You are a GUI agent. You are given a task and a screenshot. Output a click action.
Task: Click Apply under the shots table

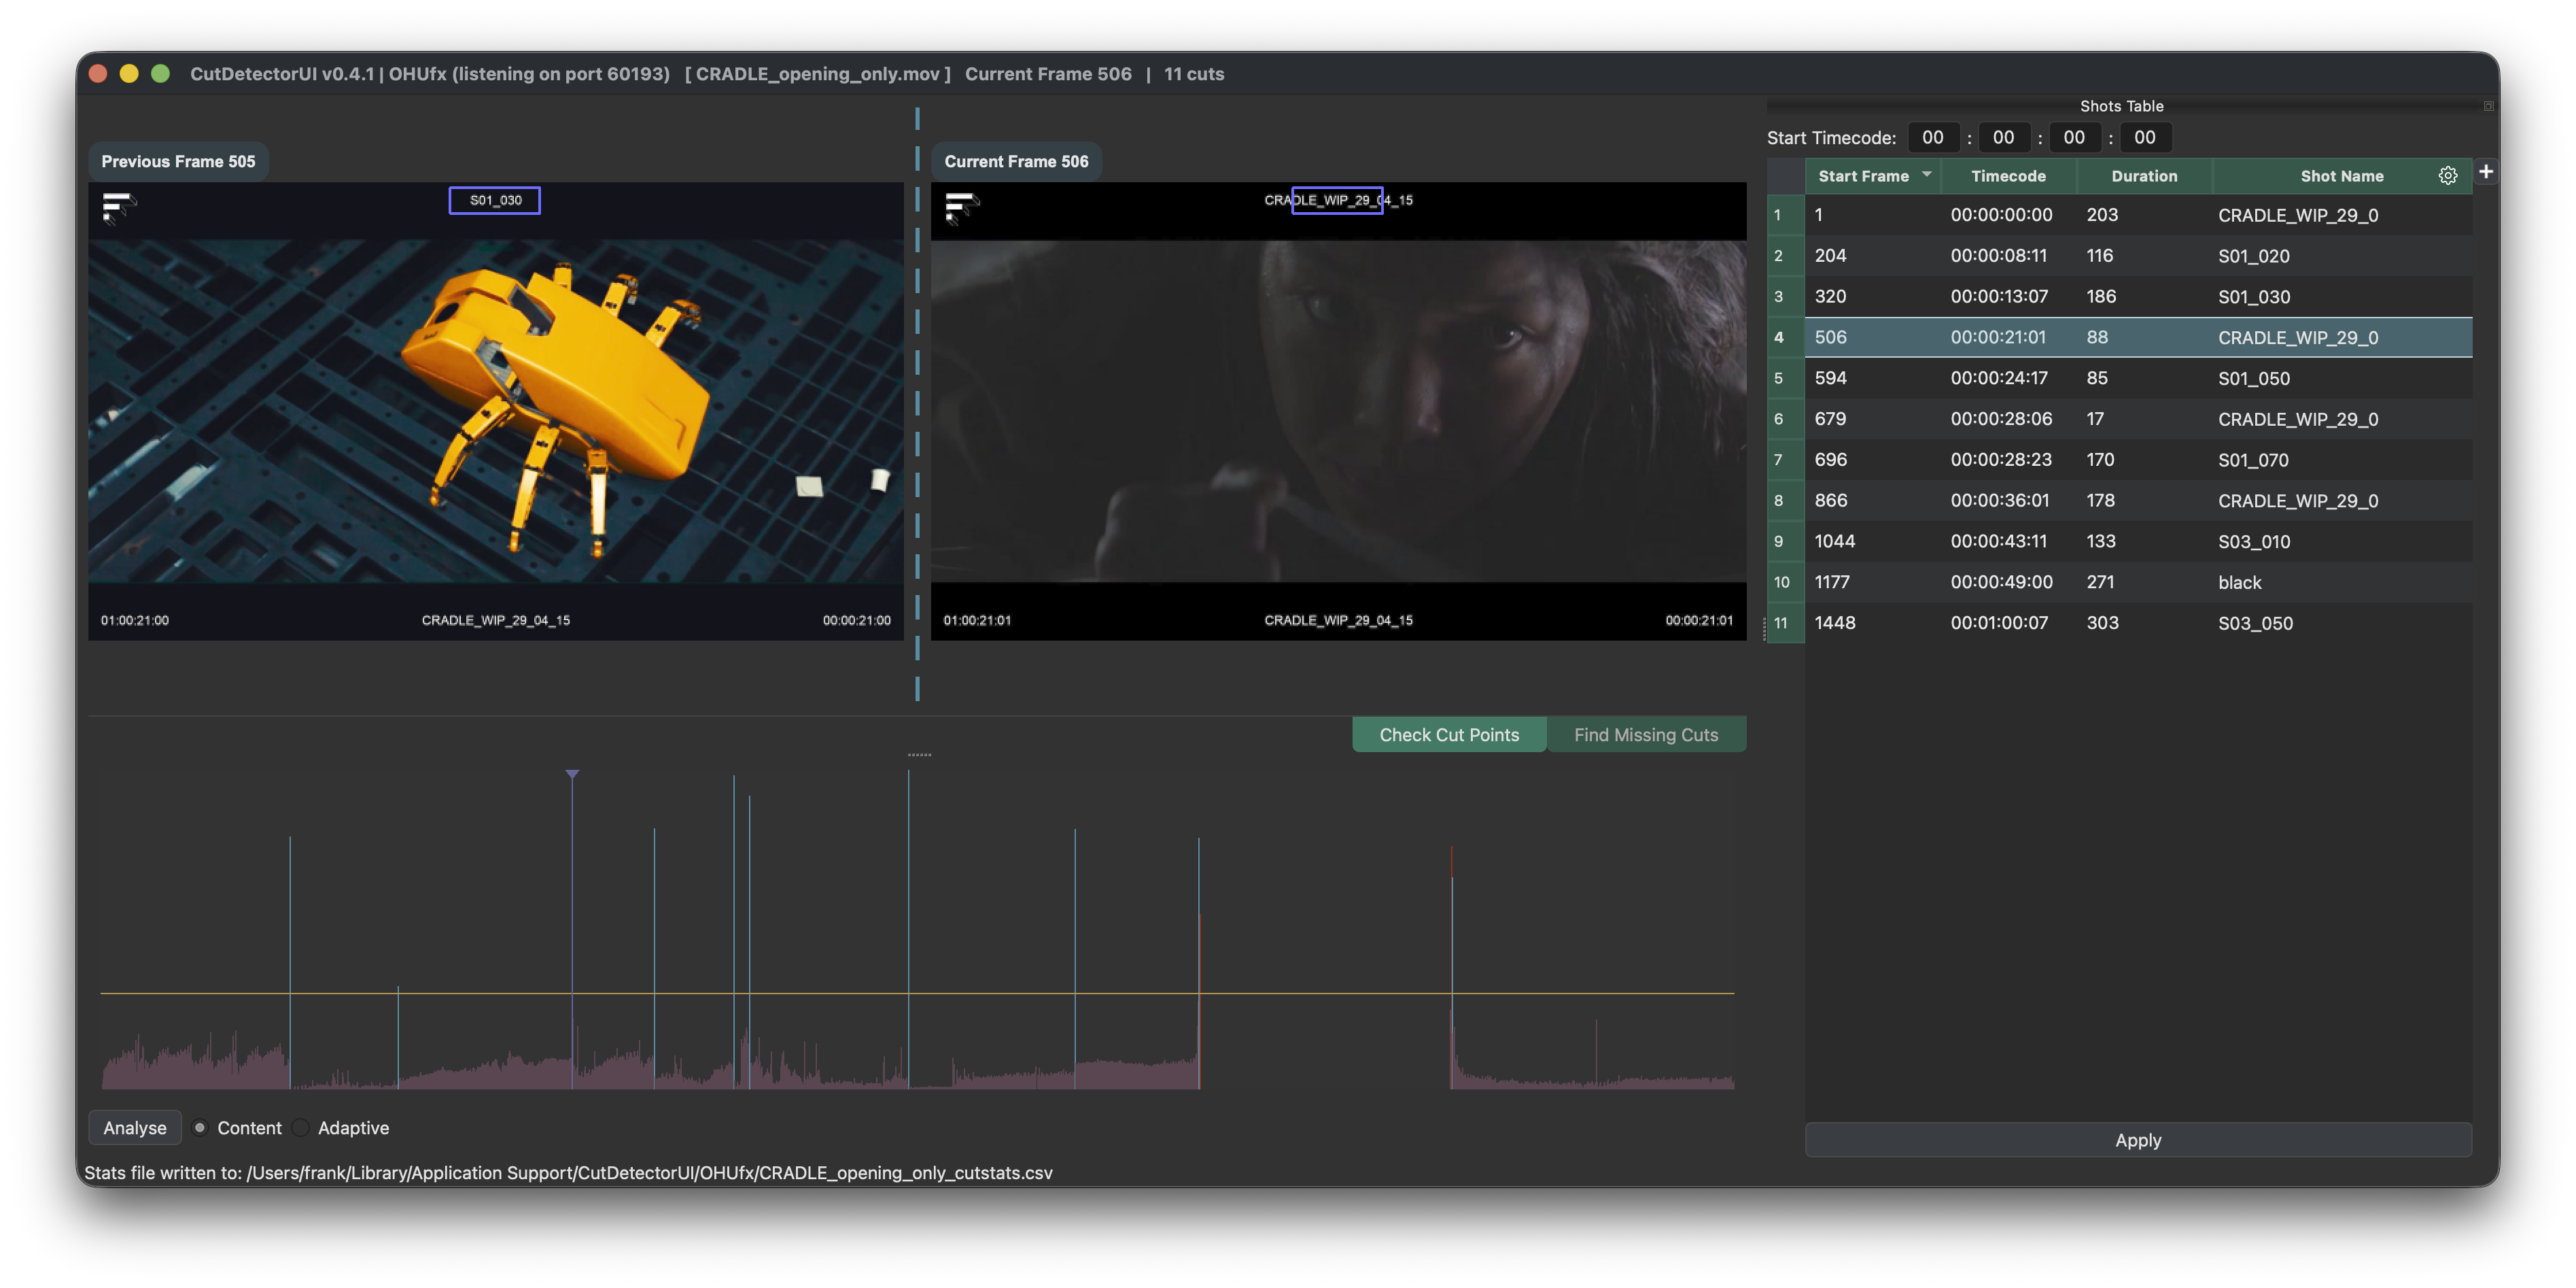click(2137, 1139)
